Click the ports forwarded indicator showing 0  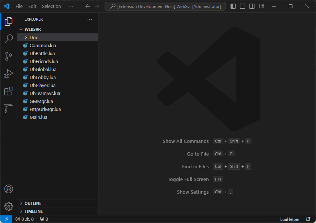click(x=44, y=219)
